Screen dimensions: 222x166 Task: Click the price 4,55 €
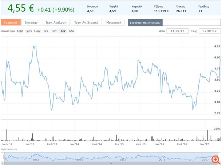(21, 8)
